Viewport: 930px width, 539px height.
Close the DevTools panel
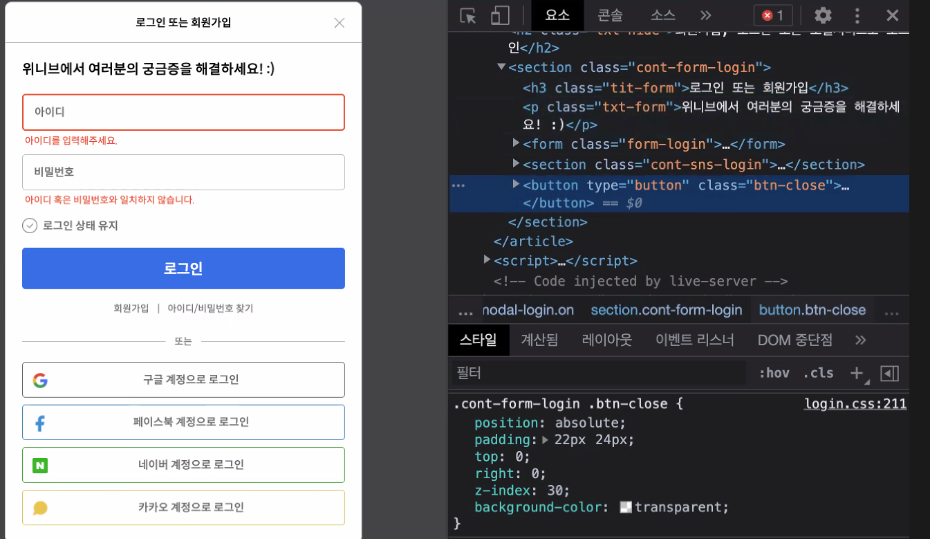(893, 15)
